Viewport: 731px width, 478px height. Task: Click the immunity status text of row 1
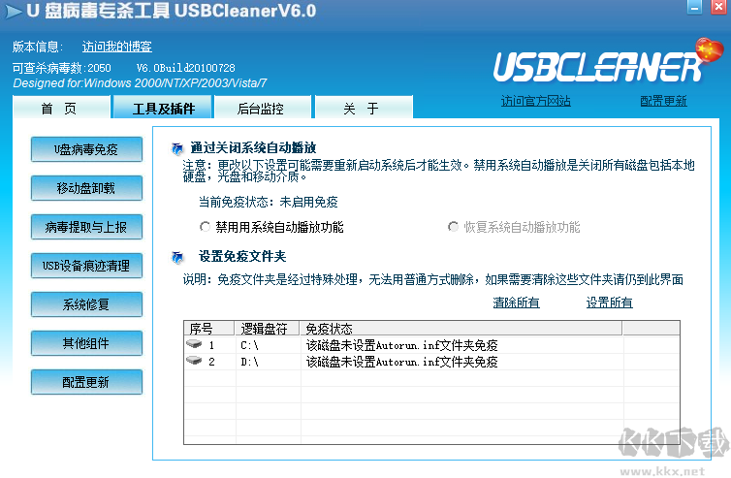402,345
